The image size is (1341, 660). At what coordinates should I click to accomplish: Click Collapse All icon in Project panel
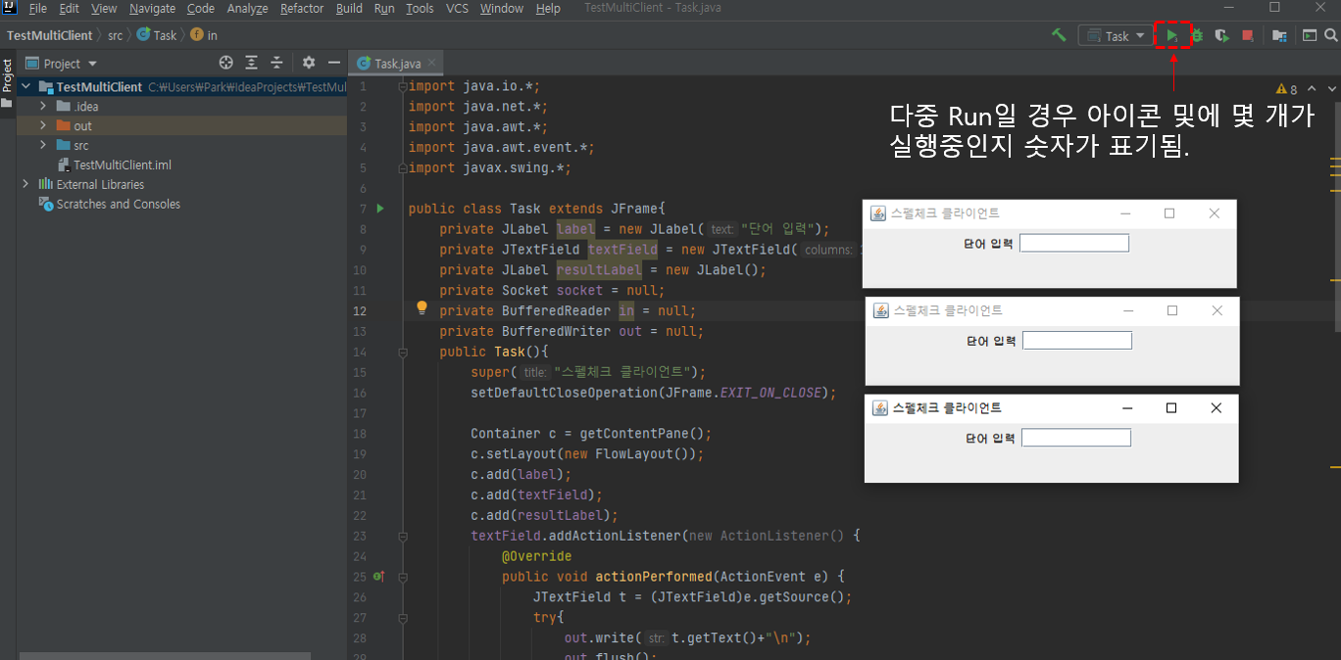pos(277,63)
